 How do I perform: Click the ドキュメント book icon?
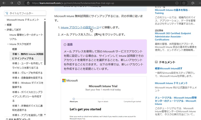pyautogui.click(x=156, y=62)
